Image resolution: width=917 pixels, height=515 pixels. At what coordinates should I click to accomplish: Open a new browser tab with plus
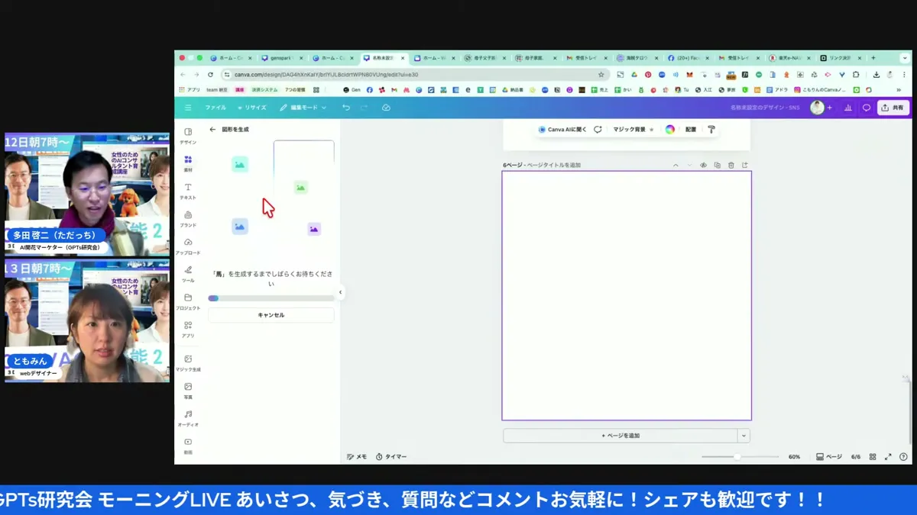[x=873, y=58]
